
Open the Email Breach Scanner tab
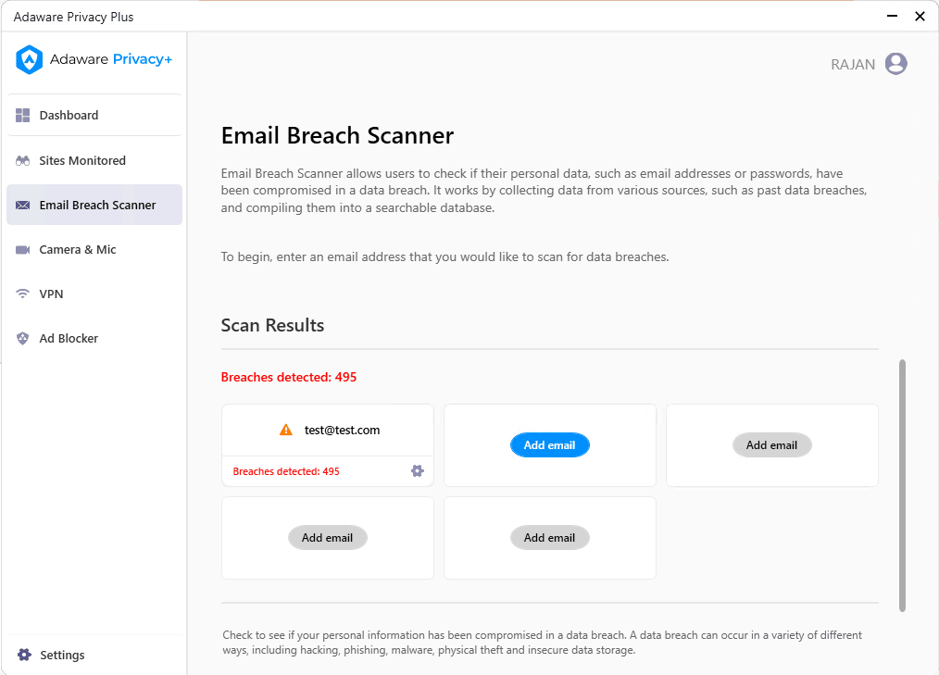coord(97,206)
